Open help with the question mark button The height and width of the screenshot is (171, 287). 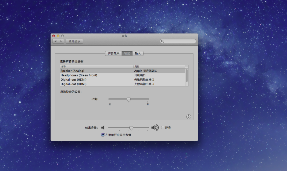tap(188, 116)
